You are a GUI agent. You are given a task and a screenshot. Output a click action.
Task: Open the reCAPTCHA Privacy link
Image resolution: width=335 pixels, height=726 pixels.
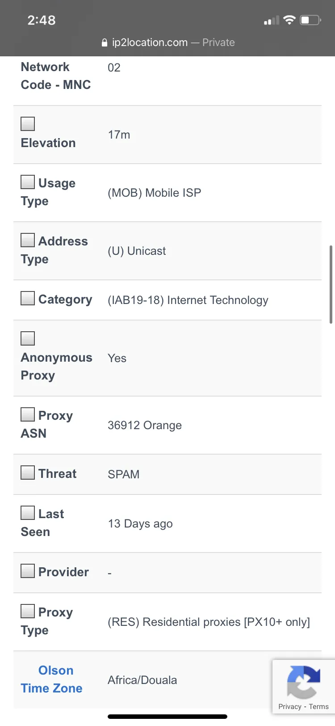(290, 707)
